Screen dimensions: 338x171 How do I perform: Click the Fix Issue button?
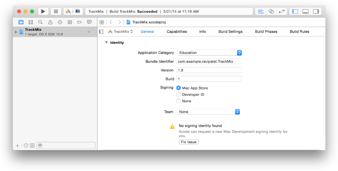tap(189, 142)
